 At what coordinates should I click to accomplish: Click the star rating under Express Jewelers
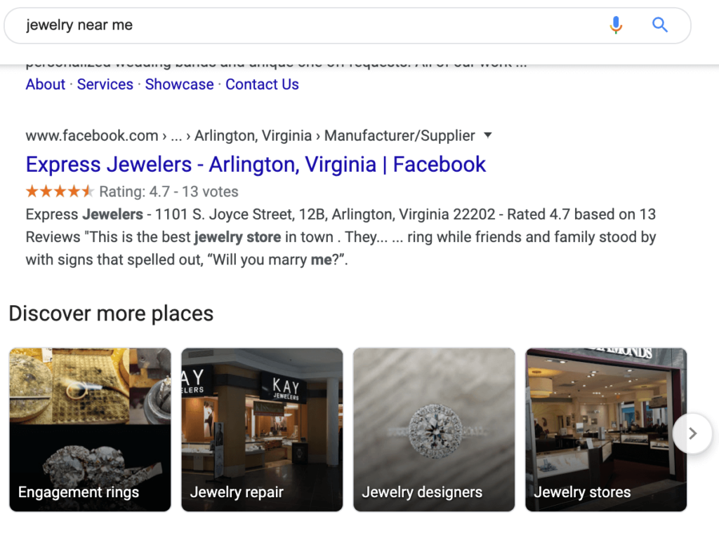(x=60, y=190)
